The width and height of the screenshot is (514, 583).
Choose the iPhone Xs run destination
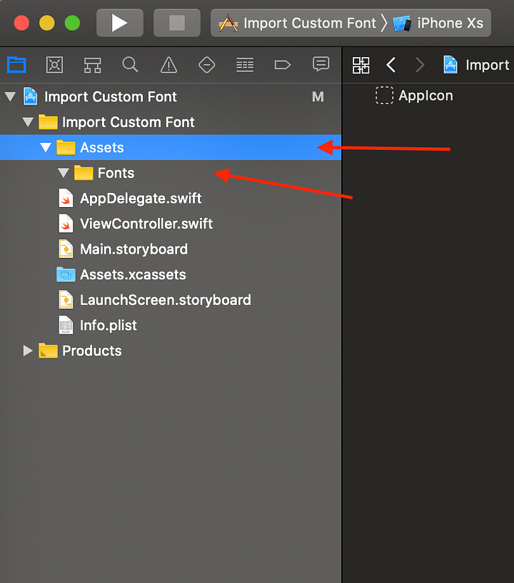coord(438,23)
